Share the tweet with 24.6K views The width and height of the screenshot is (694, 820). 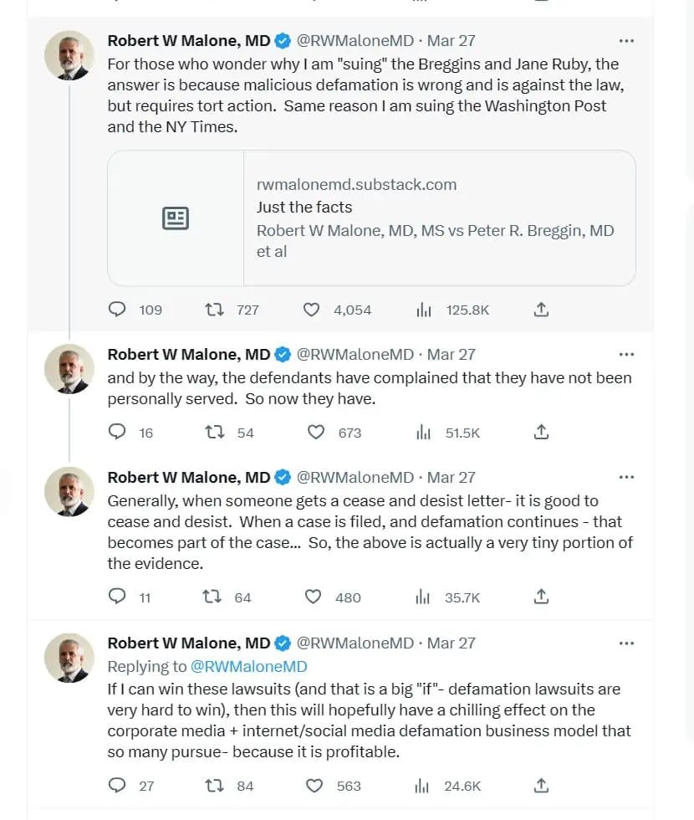(x=542, y=786)
